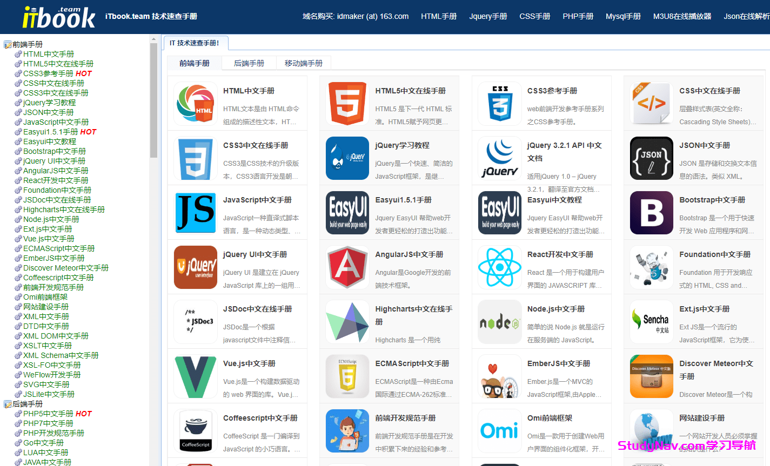Click the red AngularJS shield icon
The width and height of the screenshot is (770, 466).
[347, 267]
